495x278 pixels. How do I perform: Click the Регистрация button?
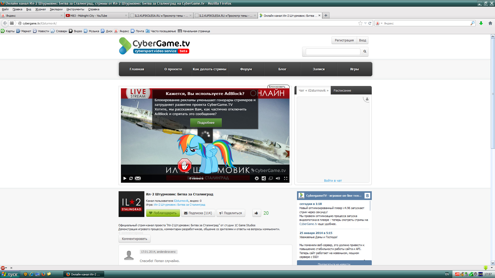coord(344,40)
